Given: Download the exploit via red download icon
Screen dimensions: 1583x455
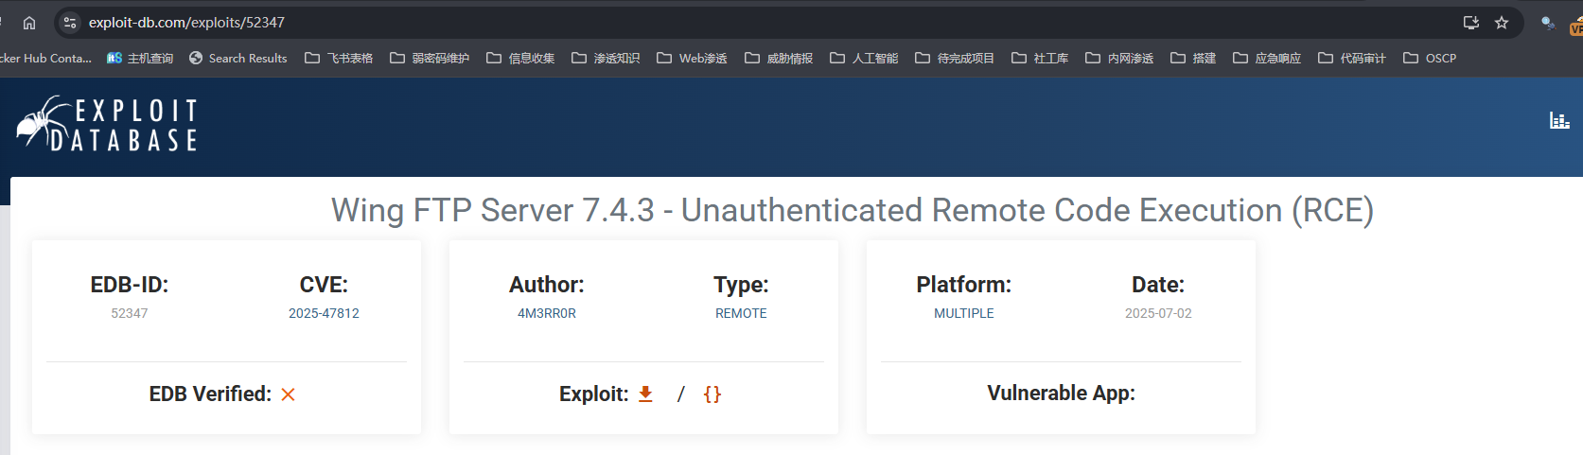Looking at the screenshot, I should pos(645,394).
